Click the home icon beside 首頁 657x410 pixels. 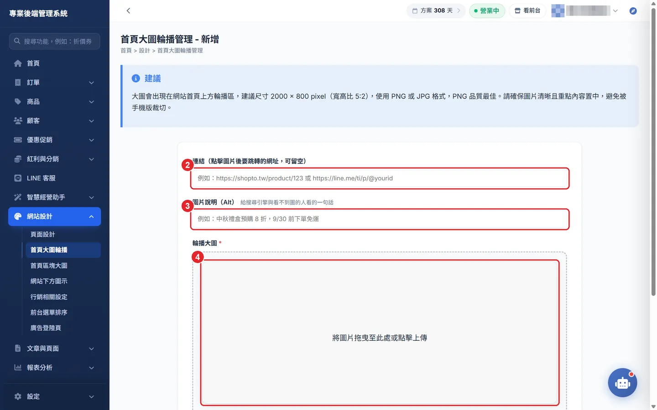pyautogui.click(x=18, y=63)
